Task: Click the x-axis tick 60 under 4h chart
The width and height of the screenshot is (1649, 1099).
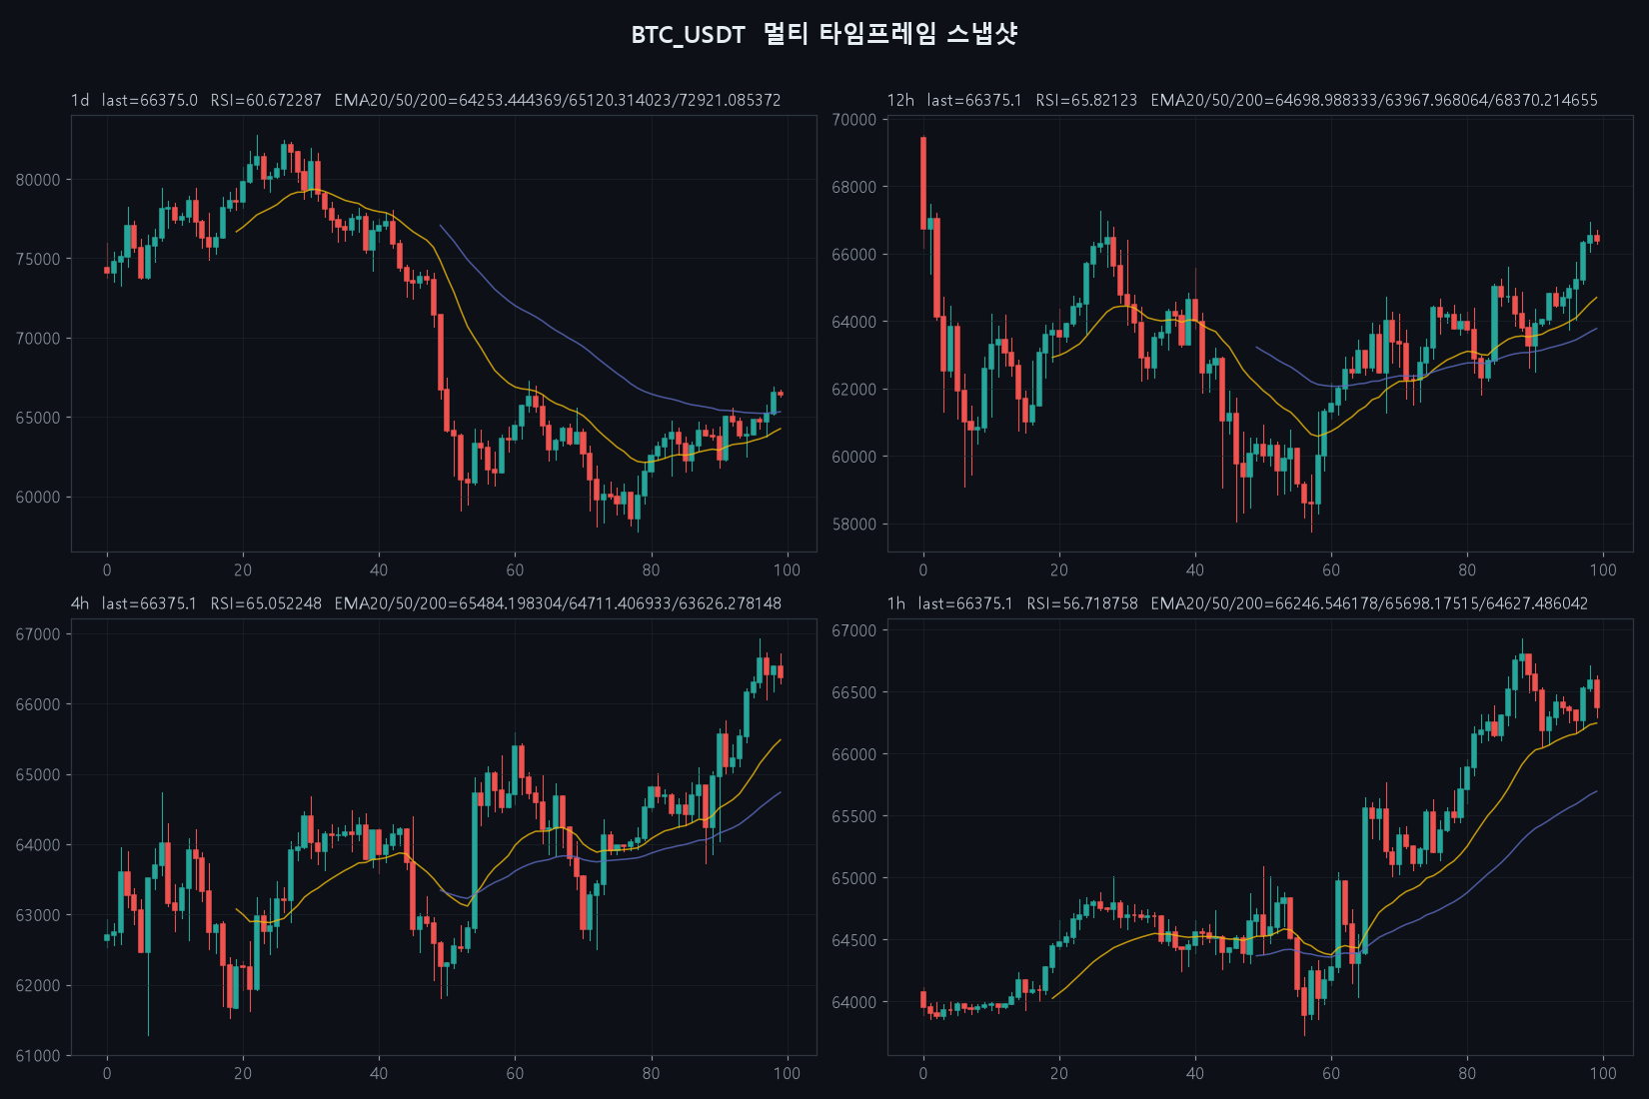Action: tap(515, 1073)
